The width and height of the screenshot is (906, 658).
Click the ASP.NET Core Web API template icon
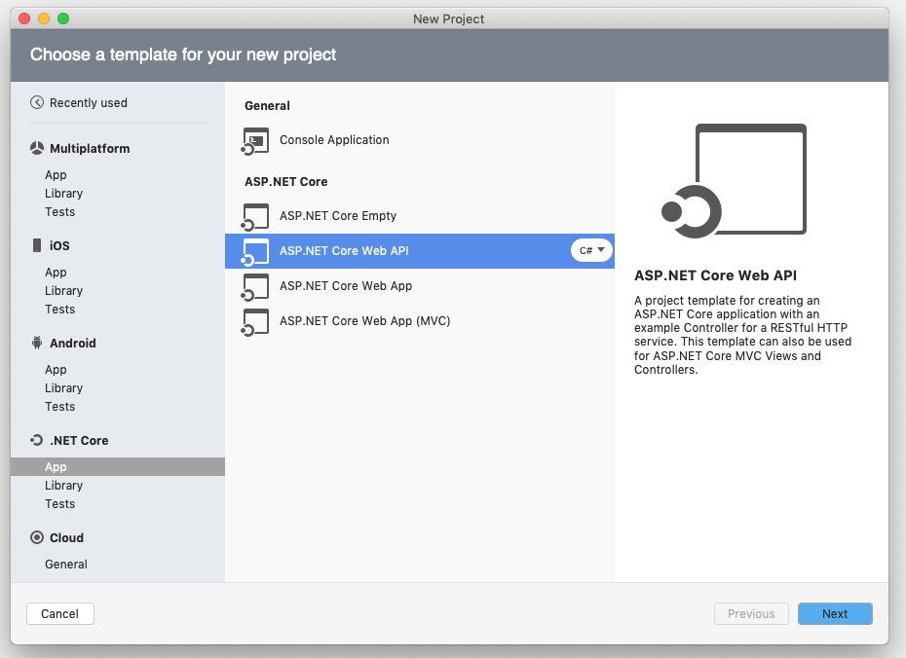coord(255,252)
